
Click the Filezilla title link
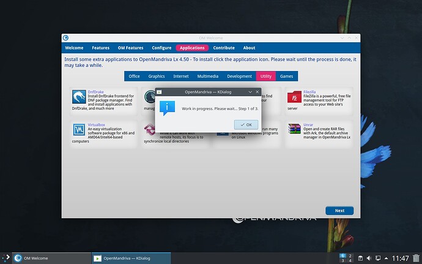tap(309, 92)
